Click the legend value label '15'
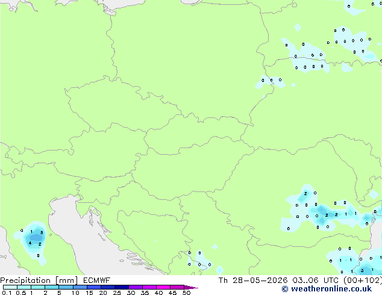 [89, 293]
